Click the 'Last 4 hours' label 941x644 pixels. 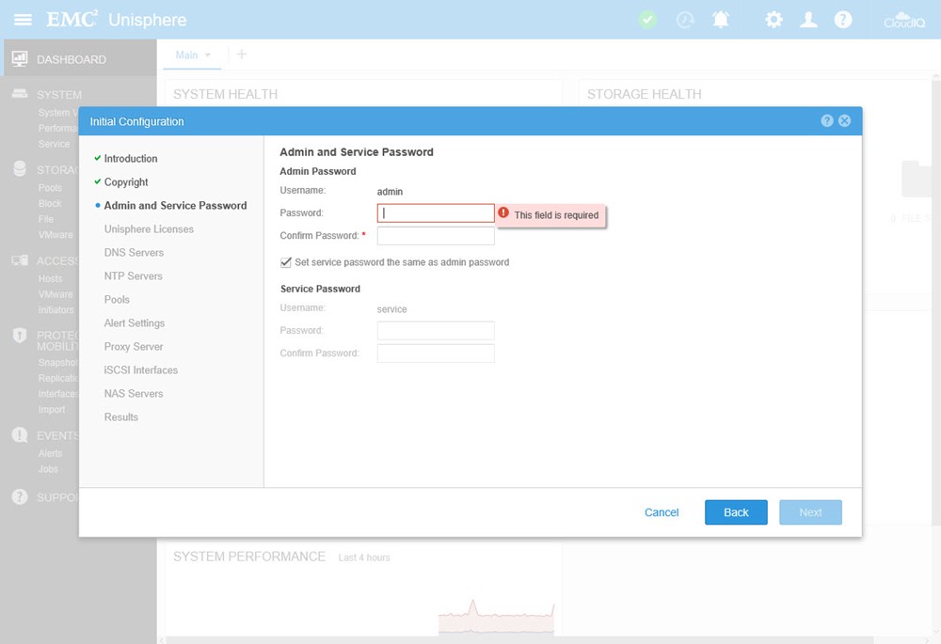[x=364, y=558]
